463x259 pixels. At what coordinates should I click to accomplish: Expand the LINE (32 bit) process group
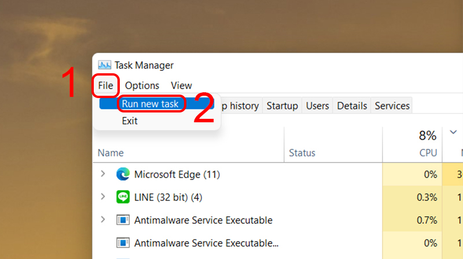click(103, 197)
